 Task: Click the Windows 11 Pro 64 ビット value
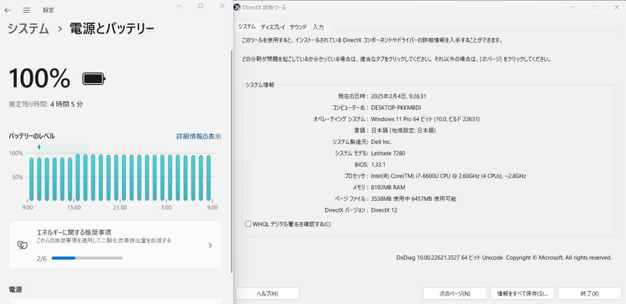tap(425, 119)
